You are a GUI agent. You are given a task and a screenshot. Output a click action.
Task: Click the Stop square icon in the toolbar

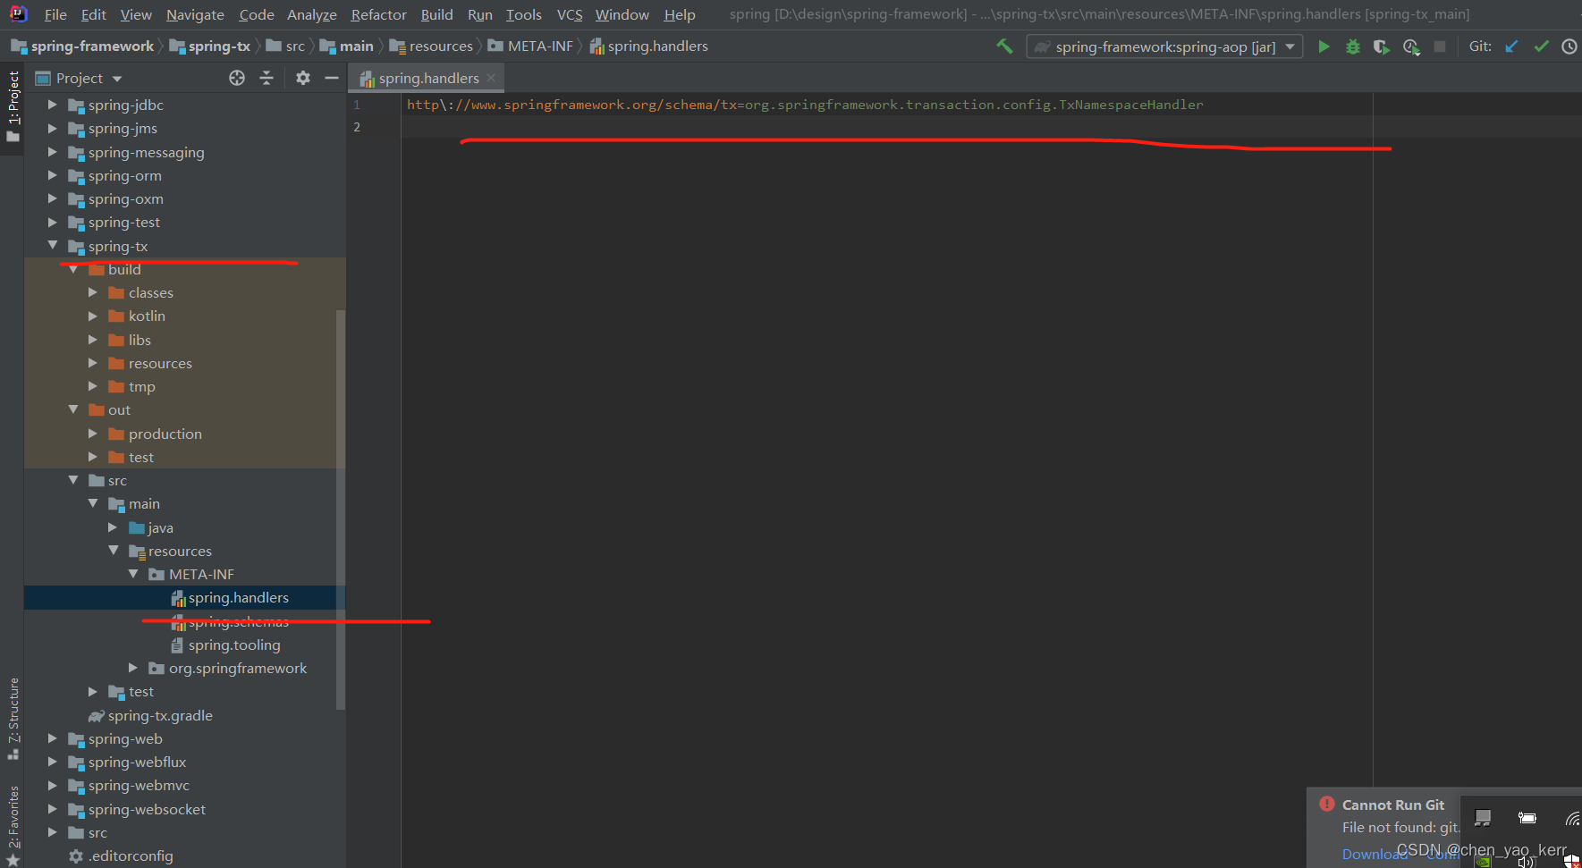[1440, 46]
